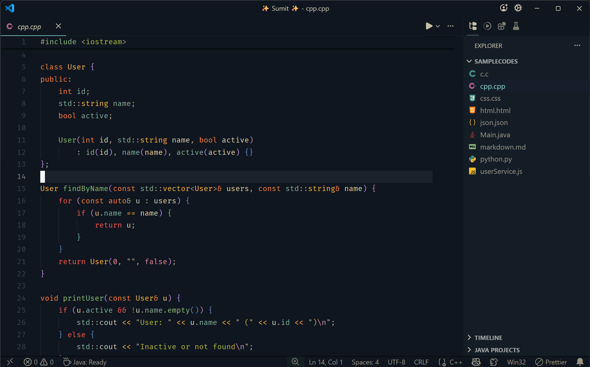
Task: Click the Testing beaker icon
Action: tap(516, 26)
